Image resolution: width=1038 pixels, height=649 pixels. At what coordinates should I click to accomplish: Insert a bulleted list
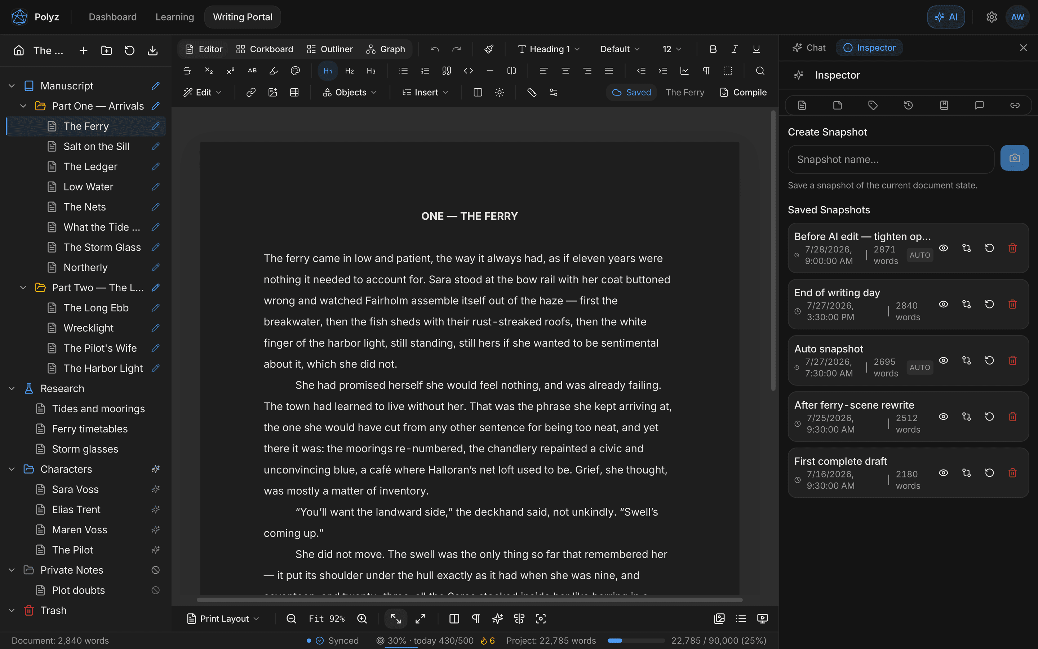404,71
